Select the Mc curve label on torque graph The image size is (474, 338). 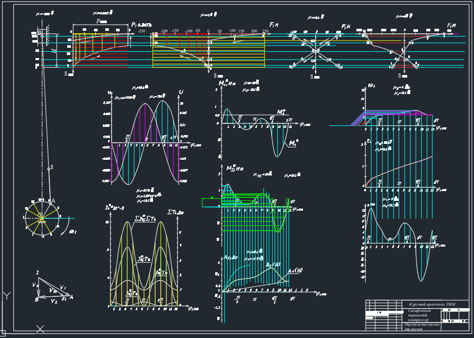tap(292, 144)
